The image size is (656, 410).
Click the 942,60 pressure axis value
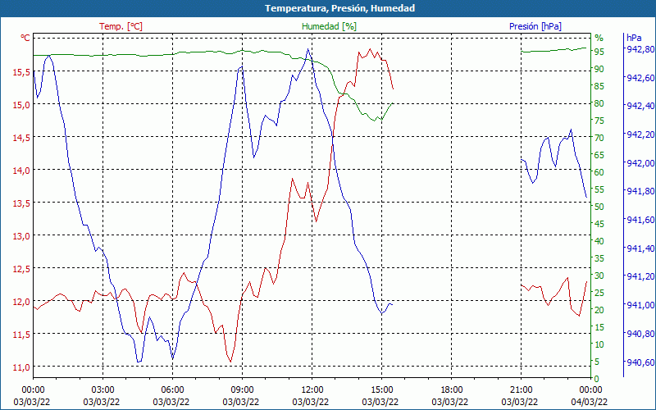pos(640,78)
